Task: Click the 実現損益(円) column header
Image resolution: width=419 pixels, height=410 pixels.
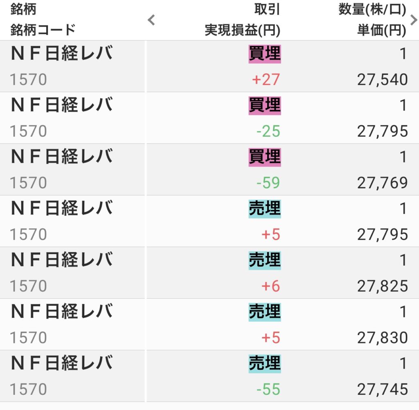Action: [x=242, y=30]
